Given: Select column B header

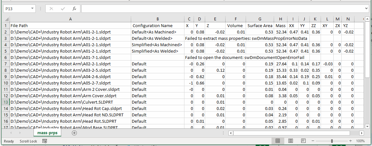Looking at the screenshot, I should [158, 19].
